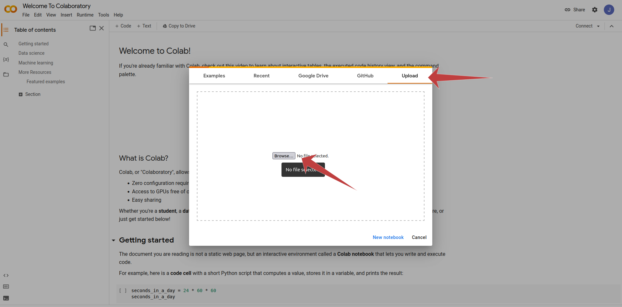Expand the Connect options dropdown arrow
Viewport: 622px width, 307px height.
[x=598, y=26]
